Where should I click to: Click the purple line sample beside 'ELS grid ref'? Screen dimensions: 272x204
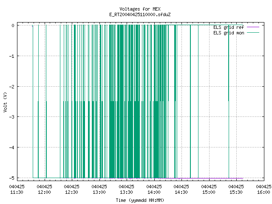pos(253,27)
